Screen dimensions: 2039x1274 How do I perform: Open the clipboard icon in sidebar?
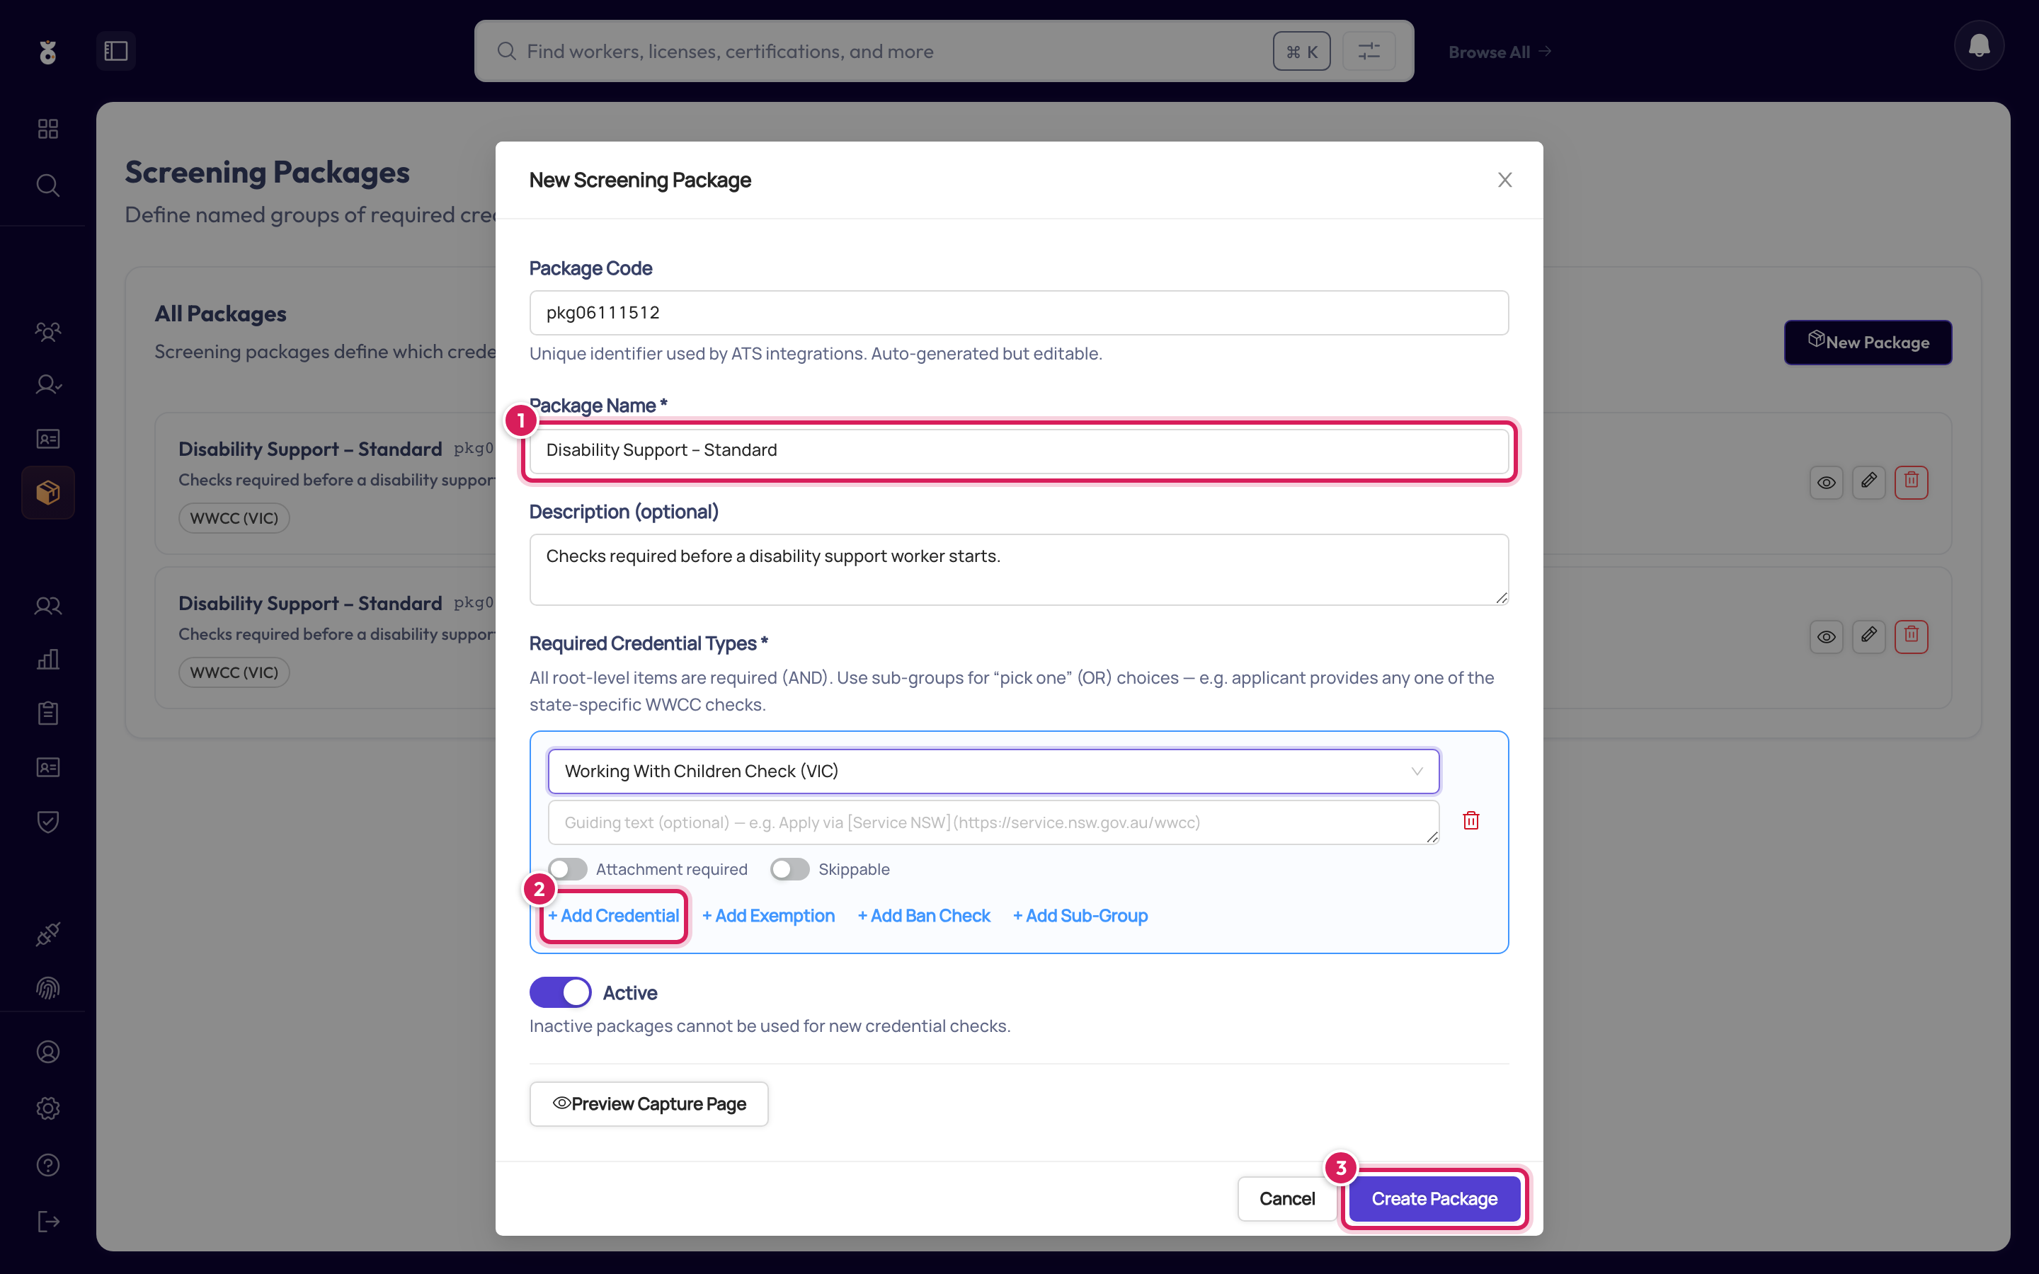pos(48,713)
